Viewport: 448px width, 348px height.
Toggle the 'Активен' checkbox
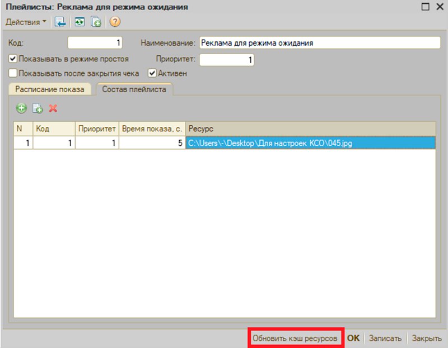[x=152, y=73]
